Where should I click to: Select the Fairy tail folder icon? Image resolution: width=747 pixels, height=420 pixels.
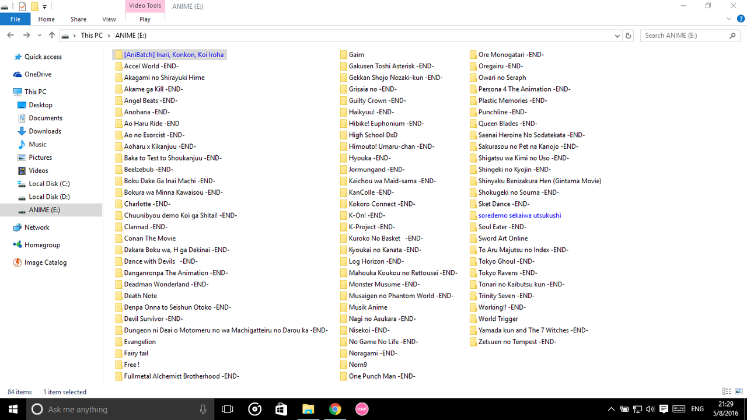pyautogui.click(x=118, y=353)
